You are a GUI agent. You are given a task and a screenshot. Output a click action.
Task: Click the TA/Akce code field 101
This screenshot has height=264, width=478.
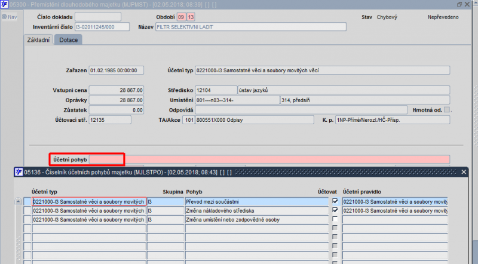[189, 120]
